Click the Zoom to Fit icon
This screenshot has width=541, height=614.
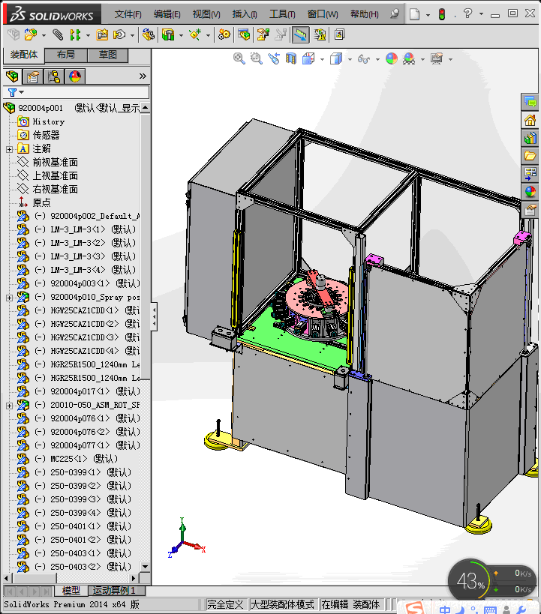[239, 58]
